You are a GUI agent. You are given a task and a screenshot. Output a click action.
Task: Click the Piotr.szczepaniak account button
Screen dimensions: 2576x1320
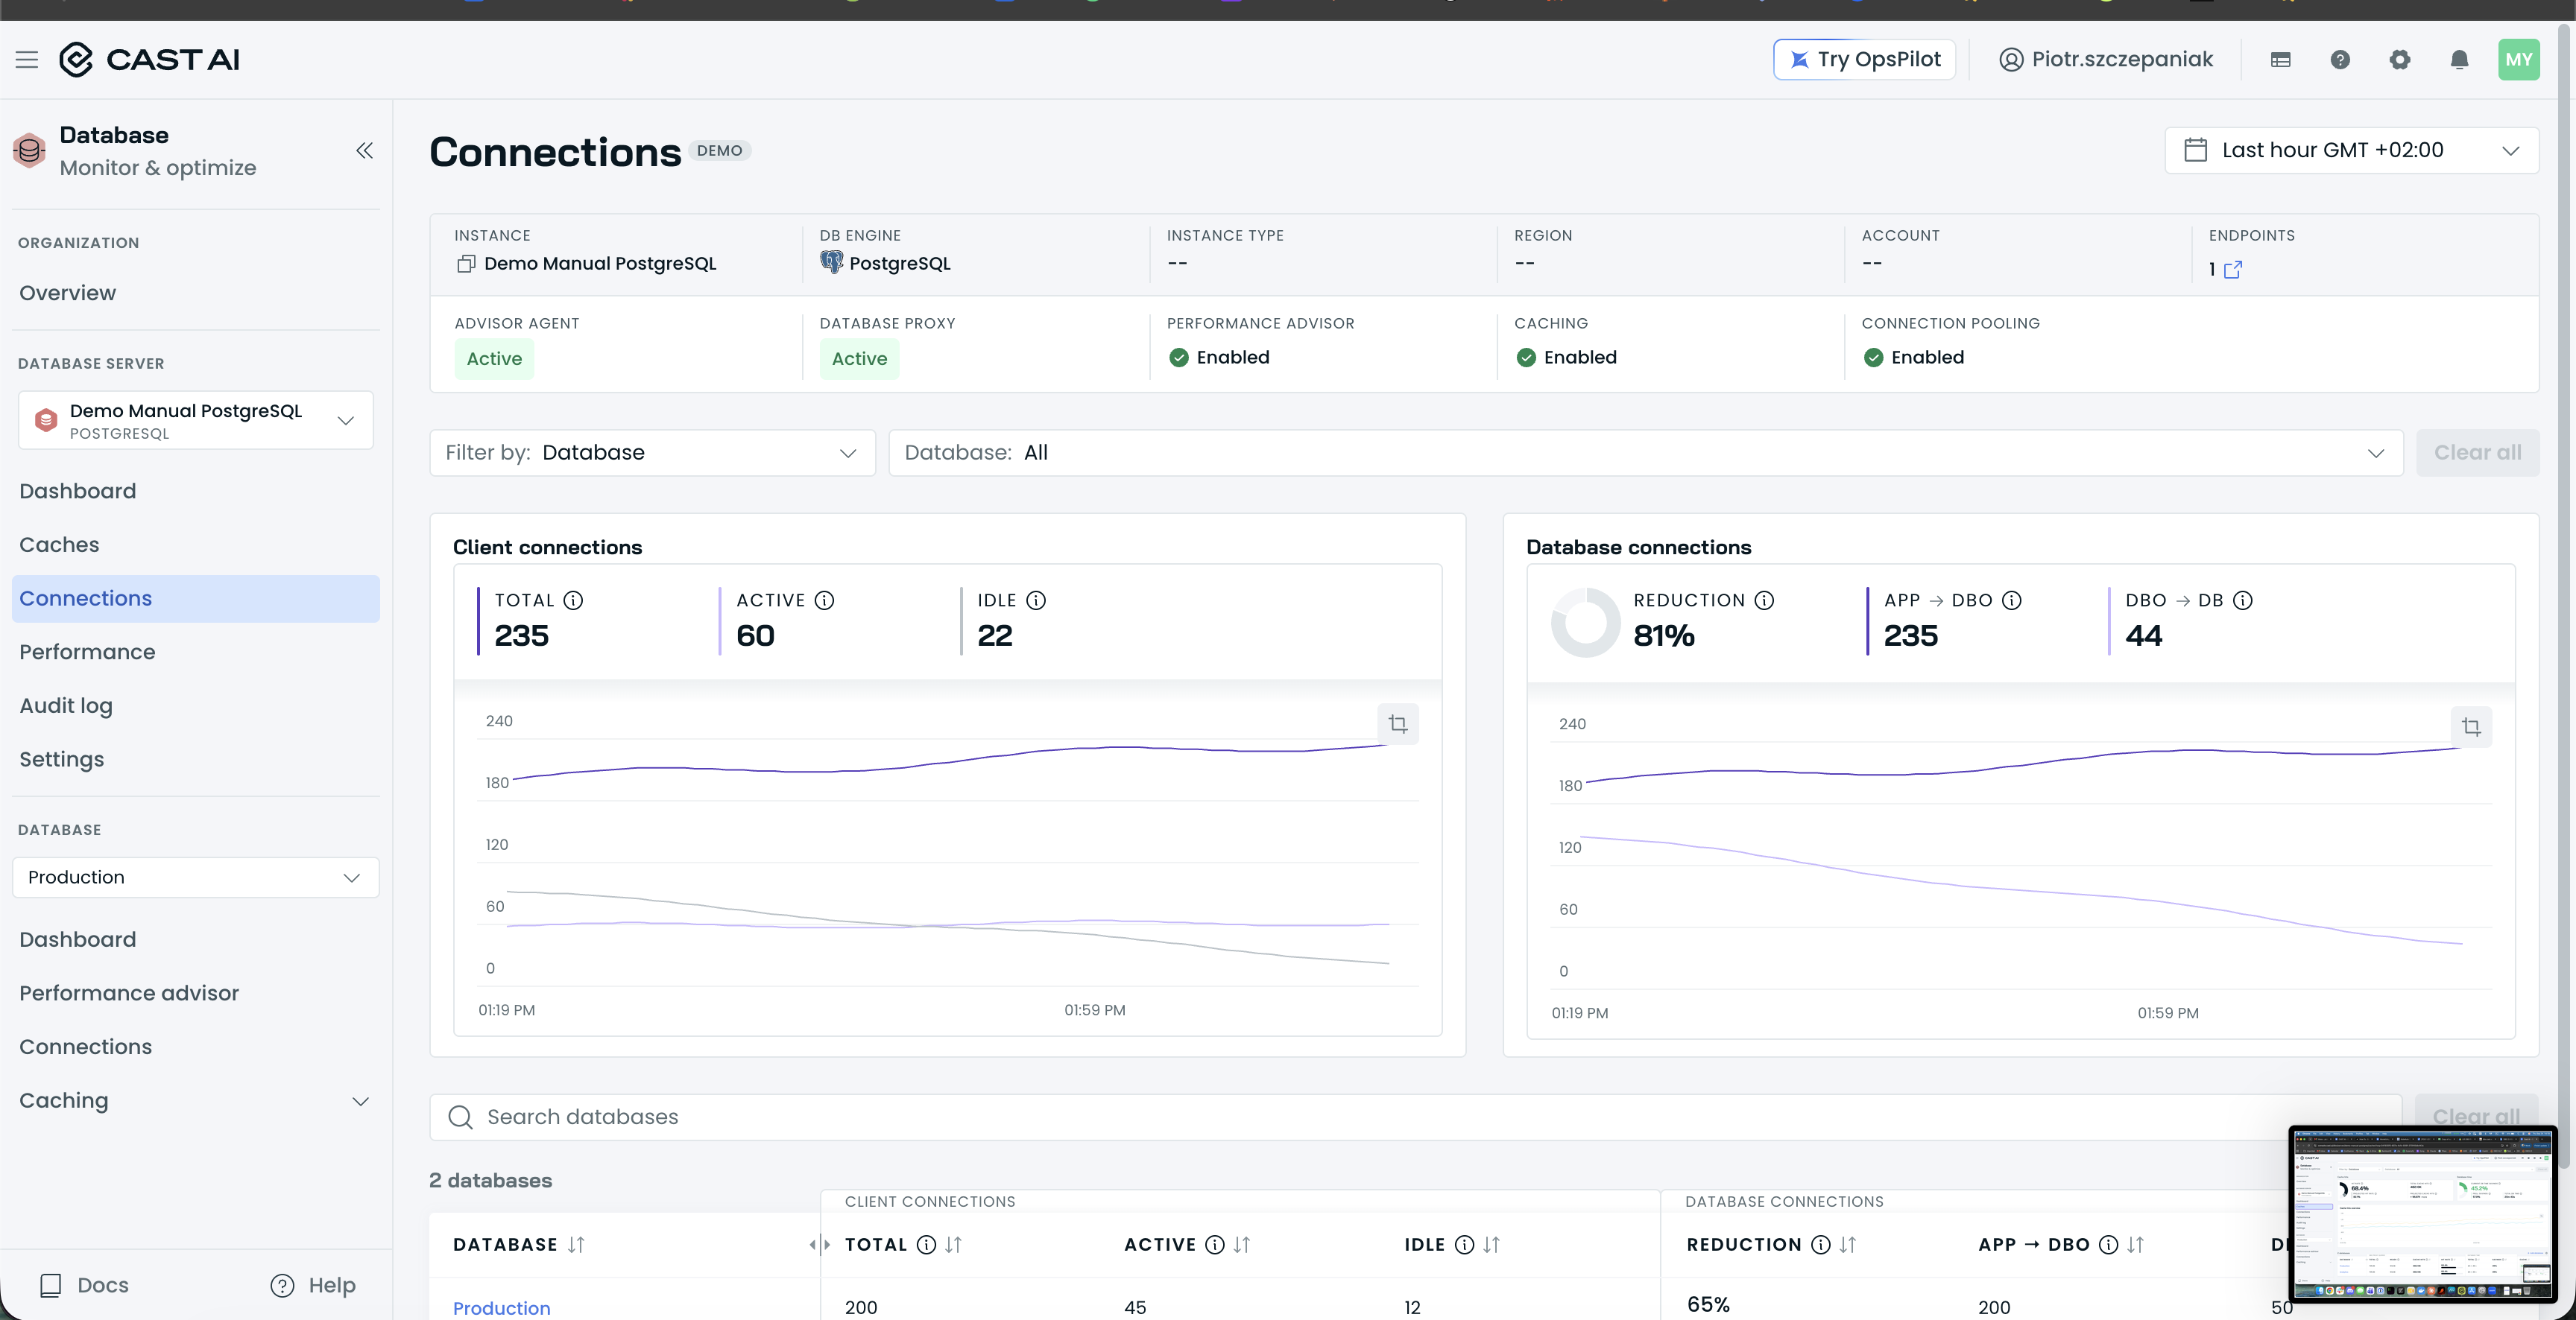(2106, 60)
